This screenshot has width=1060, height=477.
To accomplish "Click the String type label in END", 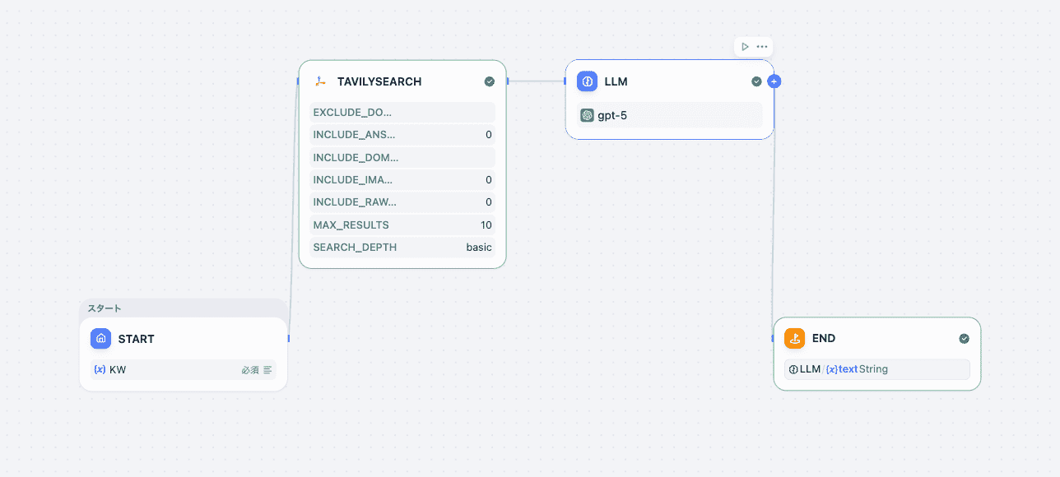I will click(x=873, y=369).
